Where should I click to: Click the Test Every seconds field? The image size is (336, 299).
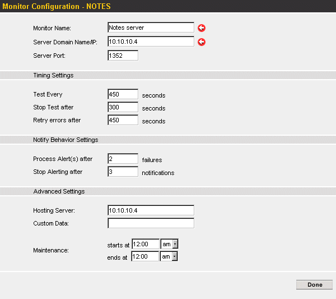[x=123, y=94]
